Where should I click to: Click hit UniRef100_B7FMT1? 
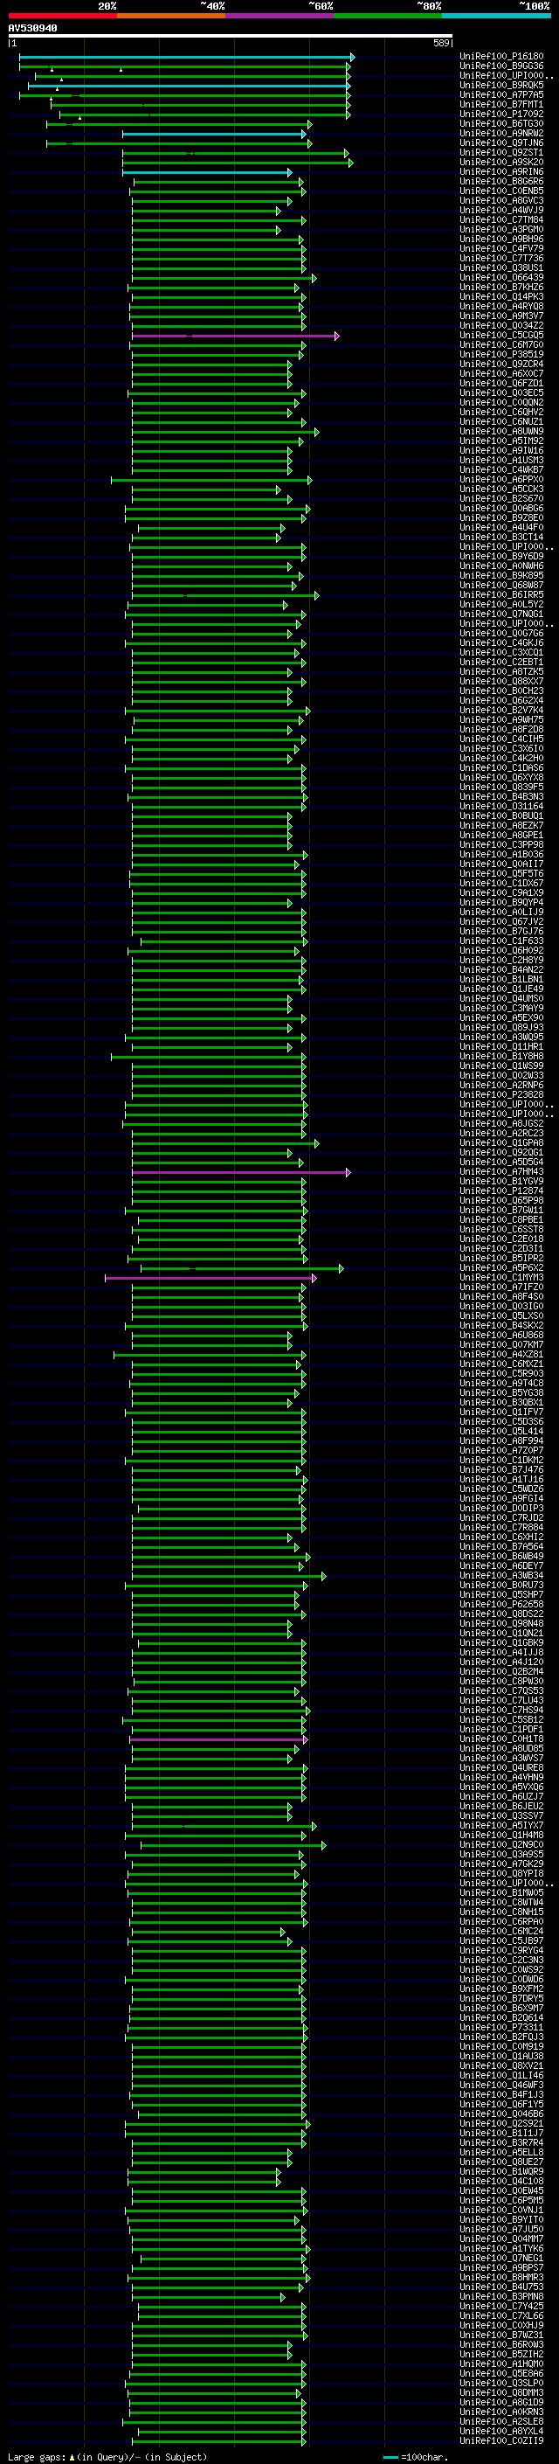click(x=501, y=104)
